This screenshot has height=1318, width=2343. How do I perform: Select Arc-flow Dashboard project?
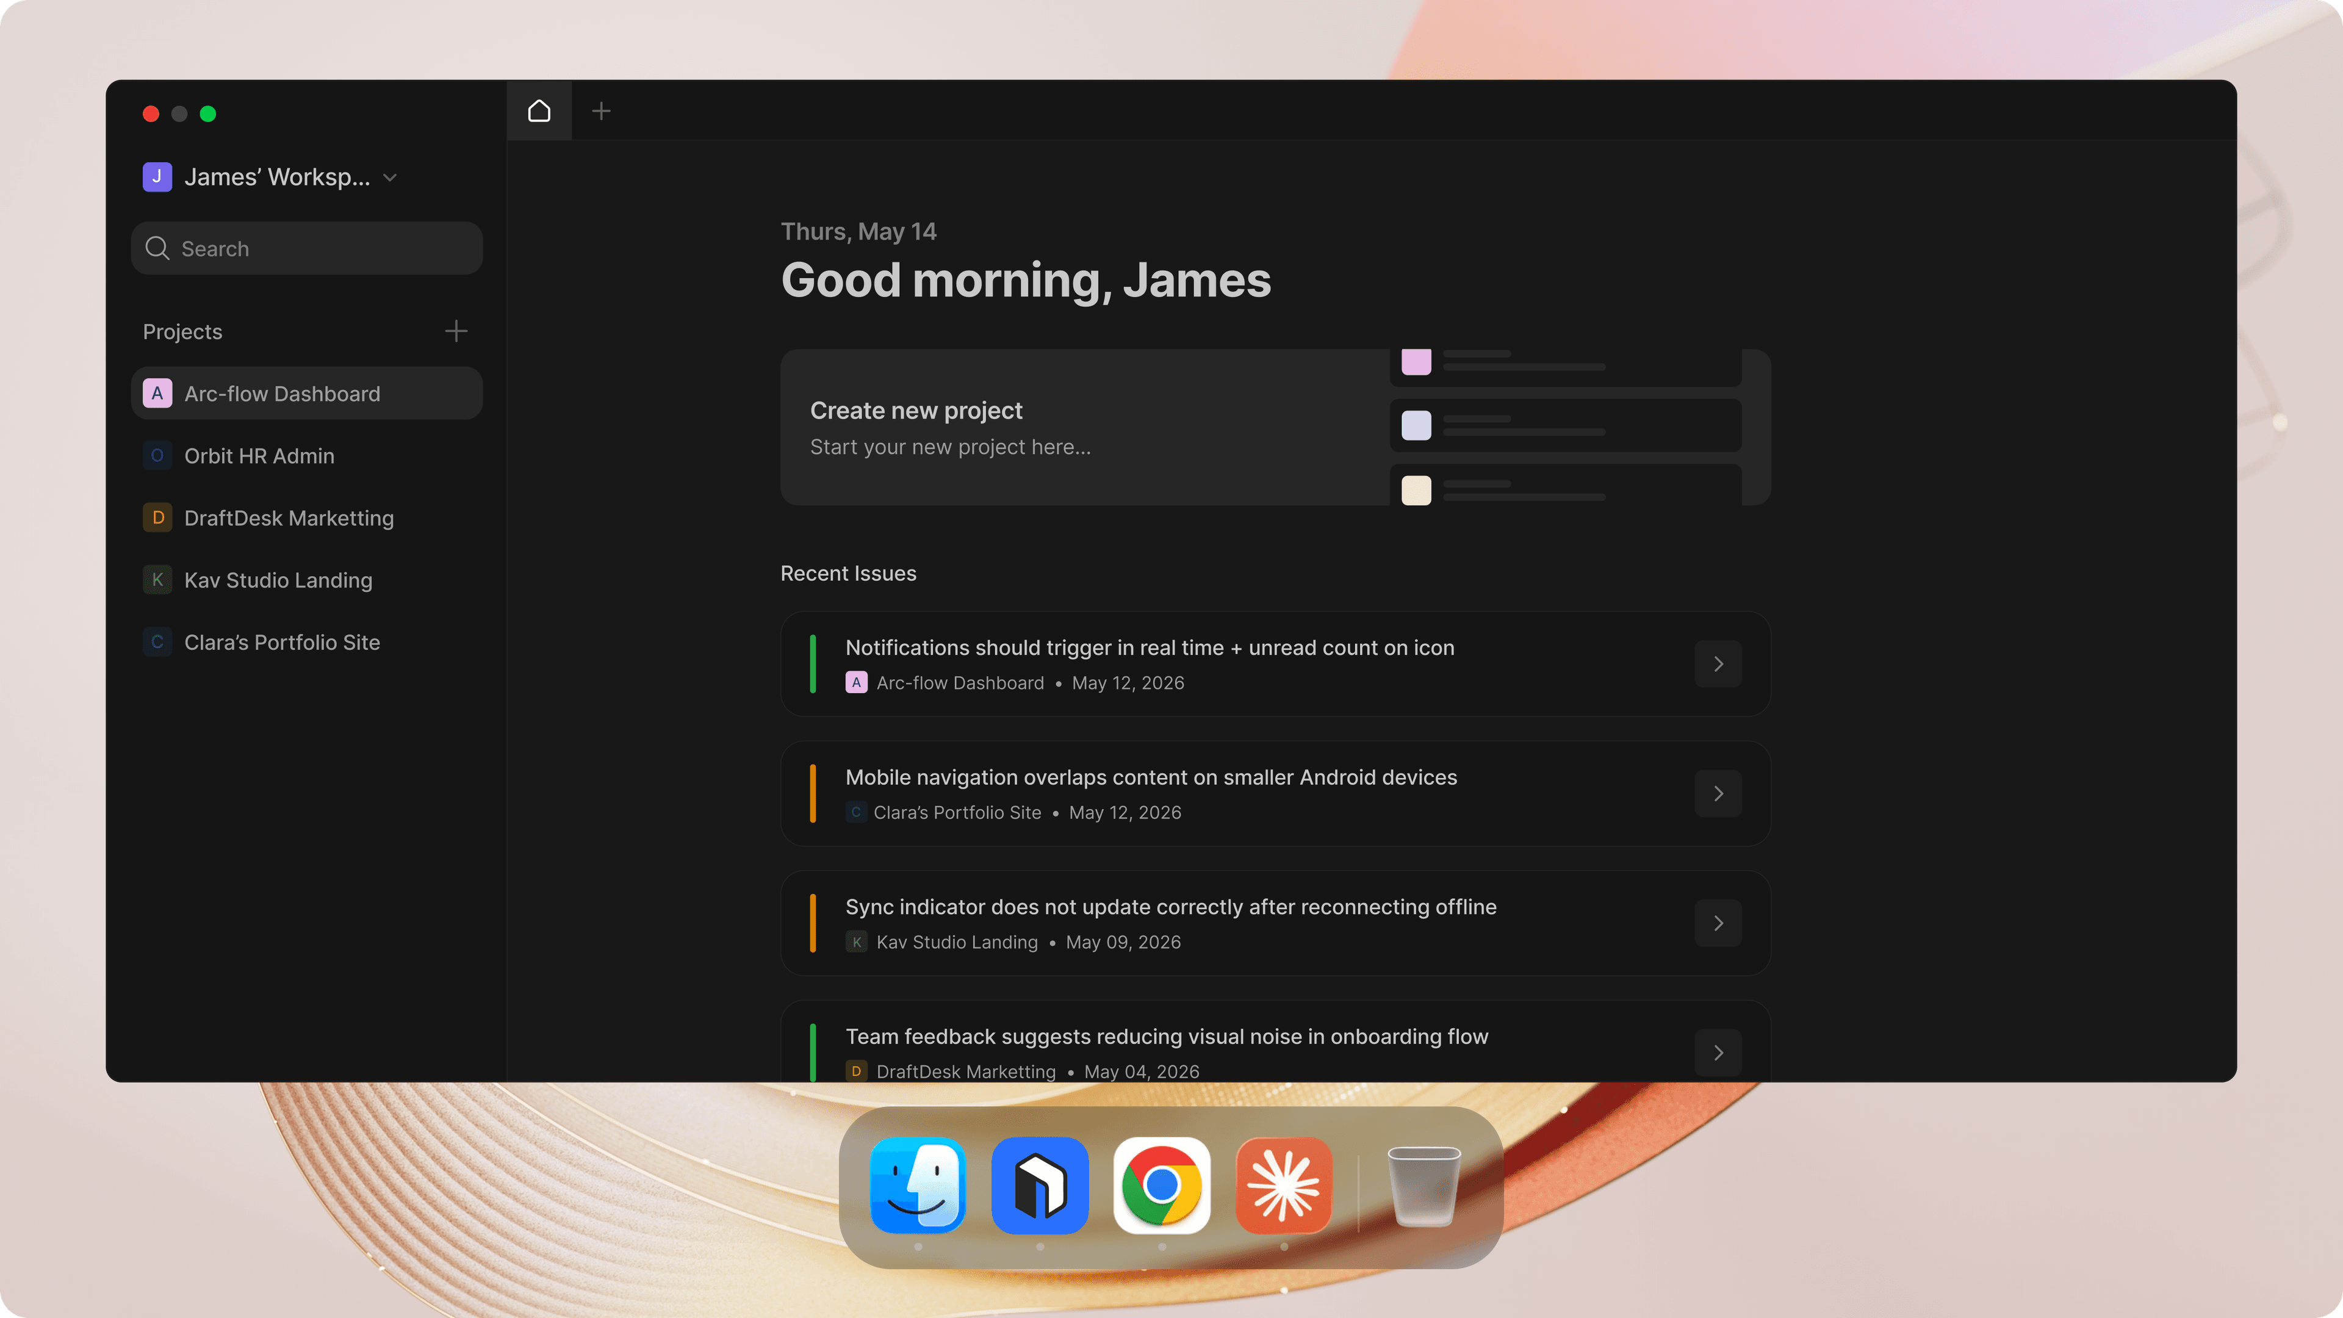click(306, 394)
